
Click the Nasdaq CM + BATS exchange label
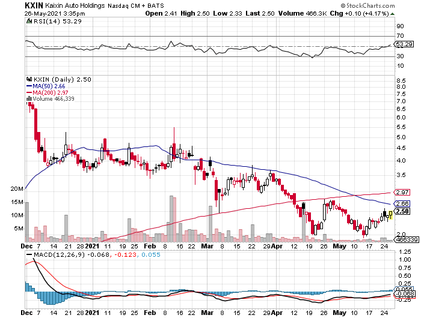click(x=136, y=5)
